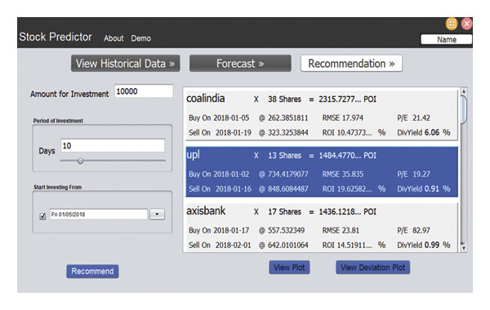Click upl's Sell On 2018-01-16 date
The width and height of the screenshot is (490, 310).
point(234,189)
